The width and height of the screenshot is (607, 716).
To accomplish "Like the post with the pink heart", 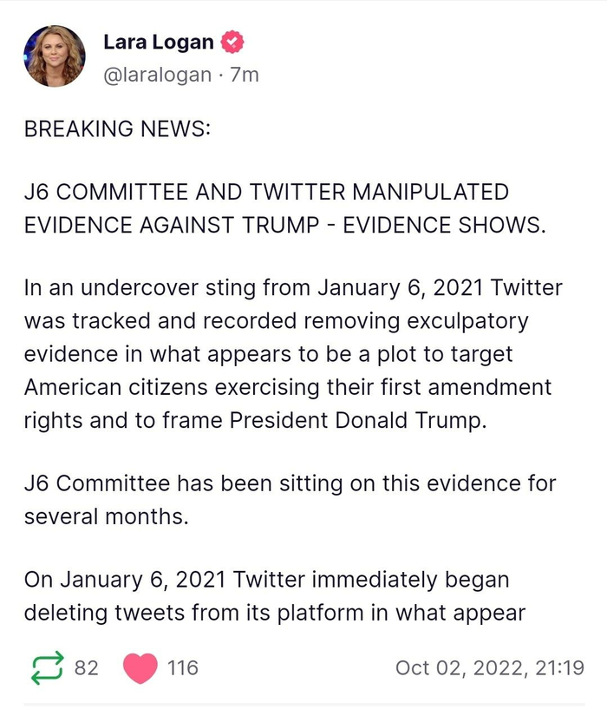I will coord(139,667).
